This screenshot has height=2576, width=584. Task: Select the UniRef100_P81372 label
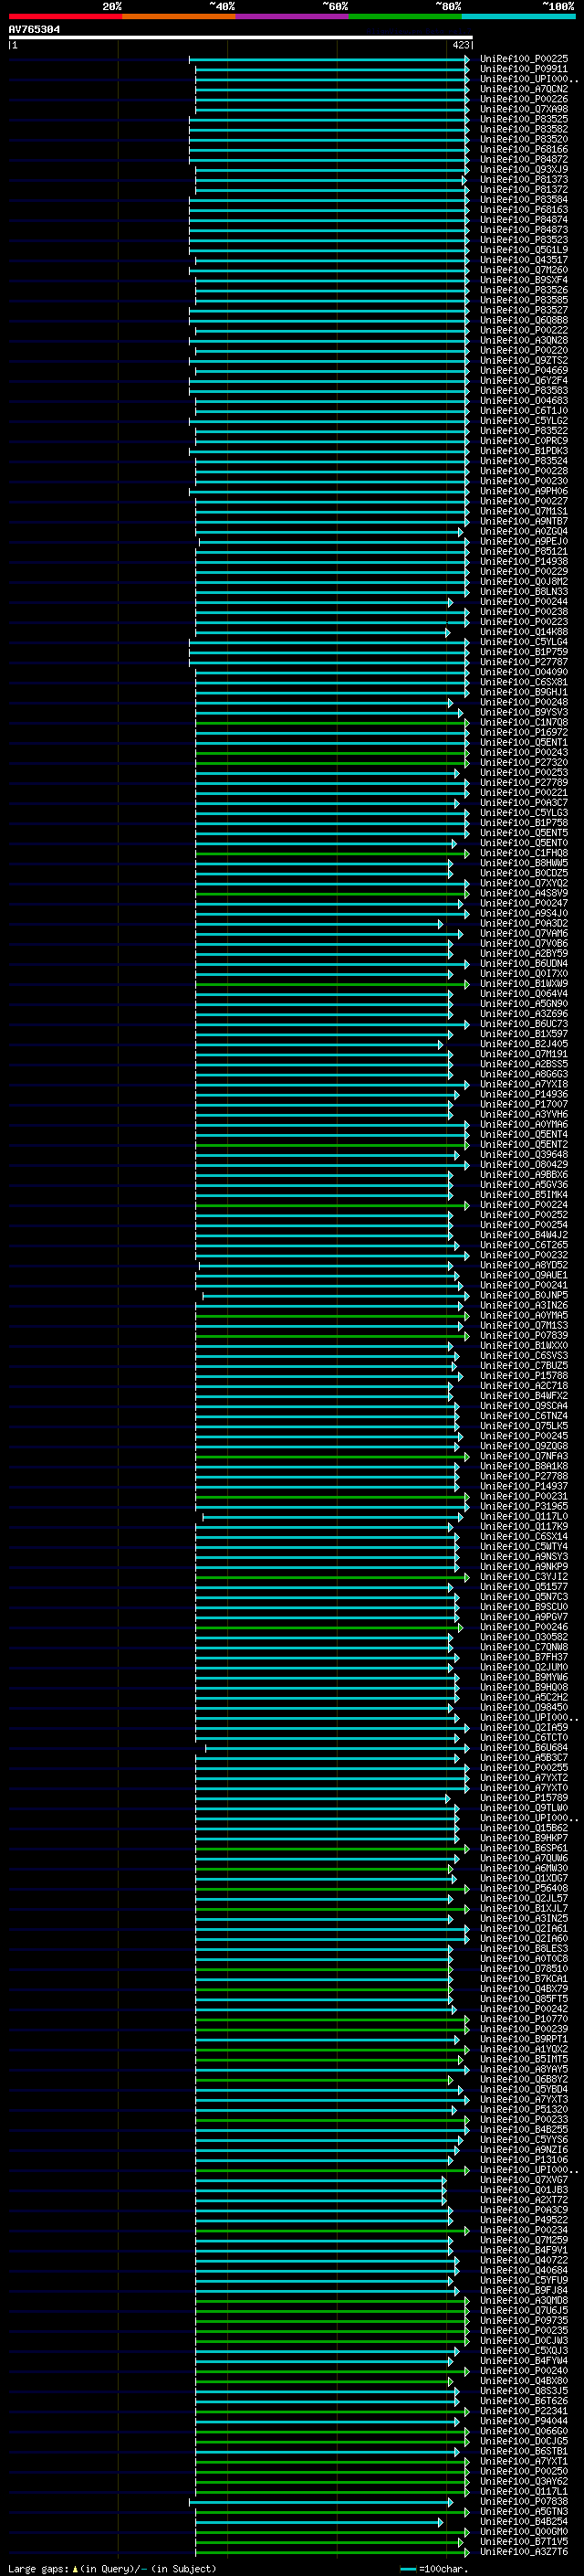pyautogui.click(x=524, y=190)
